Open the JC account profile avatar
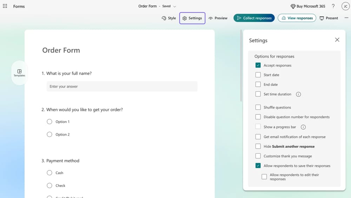 (x=345, y=6)
